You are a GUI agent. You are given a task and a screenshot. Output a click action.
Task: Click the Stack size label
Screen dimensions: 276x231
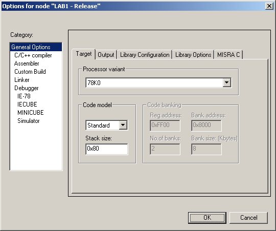pos(99,138)
